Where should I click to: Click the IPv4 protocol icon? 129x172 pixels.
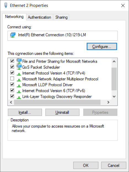19,74
